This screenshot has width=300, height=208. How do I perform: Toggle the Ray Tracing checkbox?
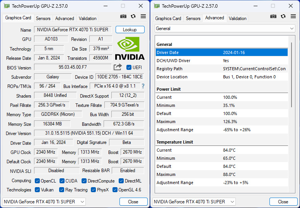click(61, 189)
